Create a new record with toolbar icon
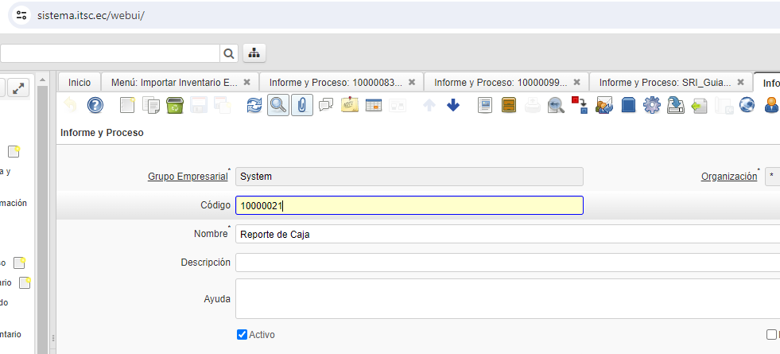780x354 pixels. pos(127,105)
